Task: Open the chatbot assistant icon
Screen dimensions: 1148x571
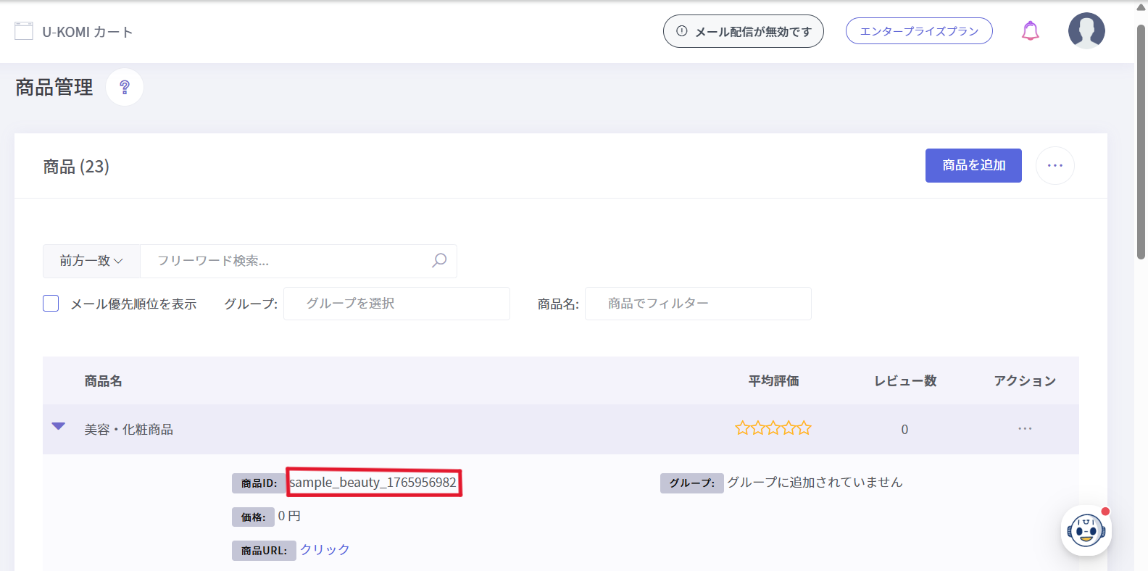Action: point(1085,530)
